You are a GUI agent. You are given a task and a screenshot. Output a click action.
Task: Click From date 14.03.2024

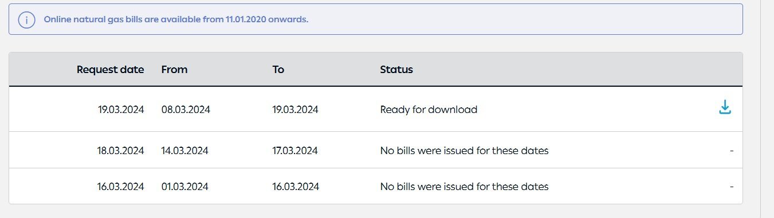click(185, 151)
